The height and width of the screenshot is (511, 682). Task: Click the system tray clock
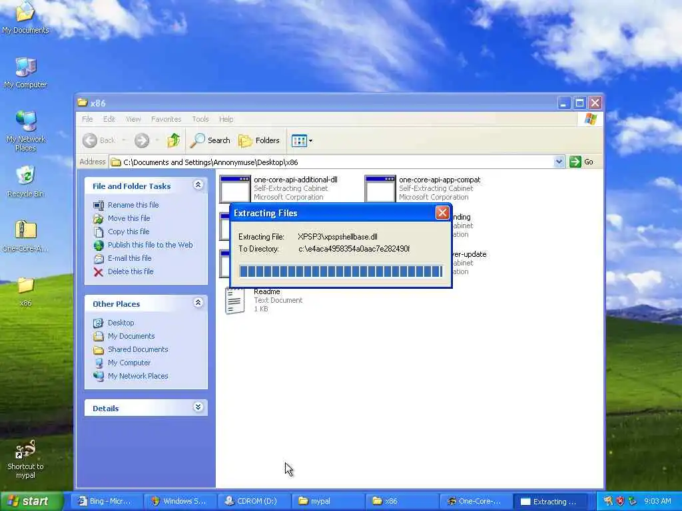(x=657, y=501)
